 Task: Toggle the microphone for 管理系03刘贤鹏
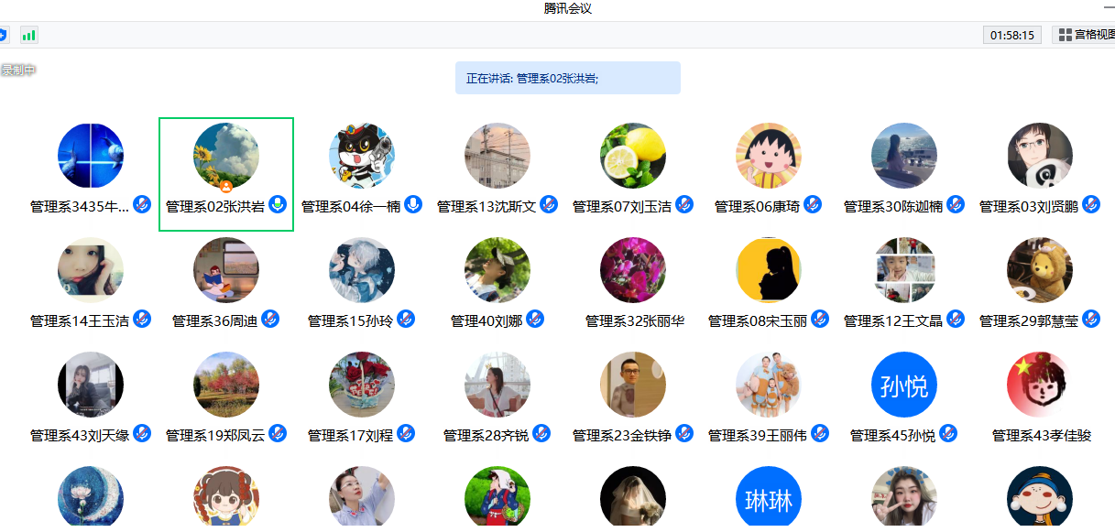pos(1091,204)
